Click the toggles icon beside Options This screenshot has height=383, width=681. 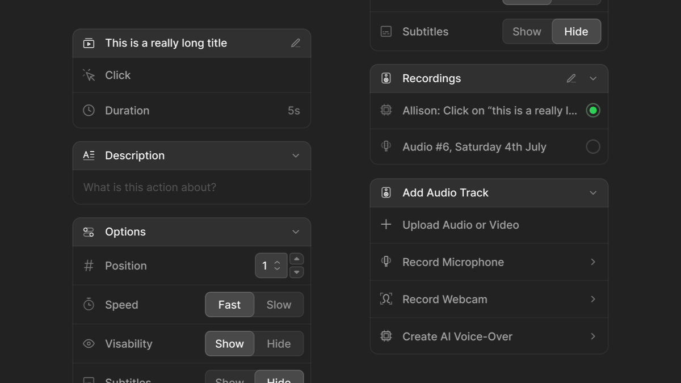point(89,232)
